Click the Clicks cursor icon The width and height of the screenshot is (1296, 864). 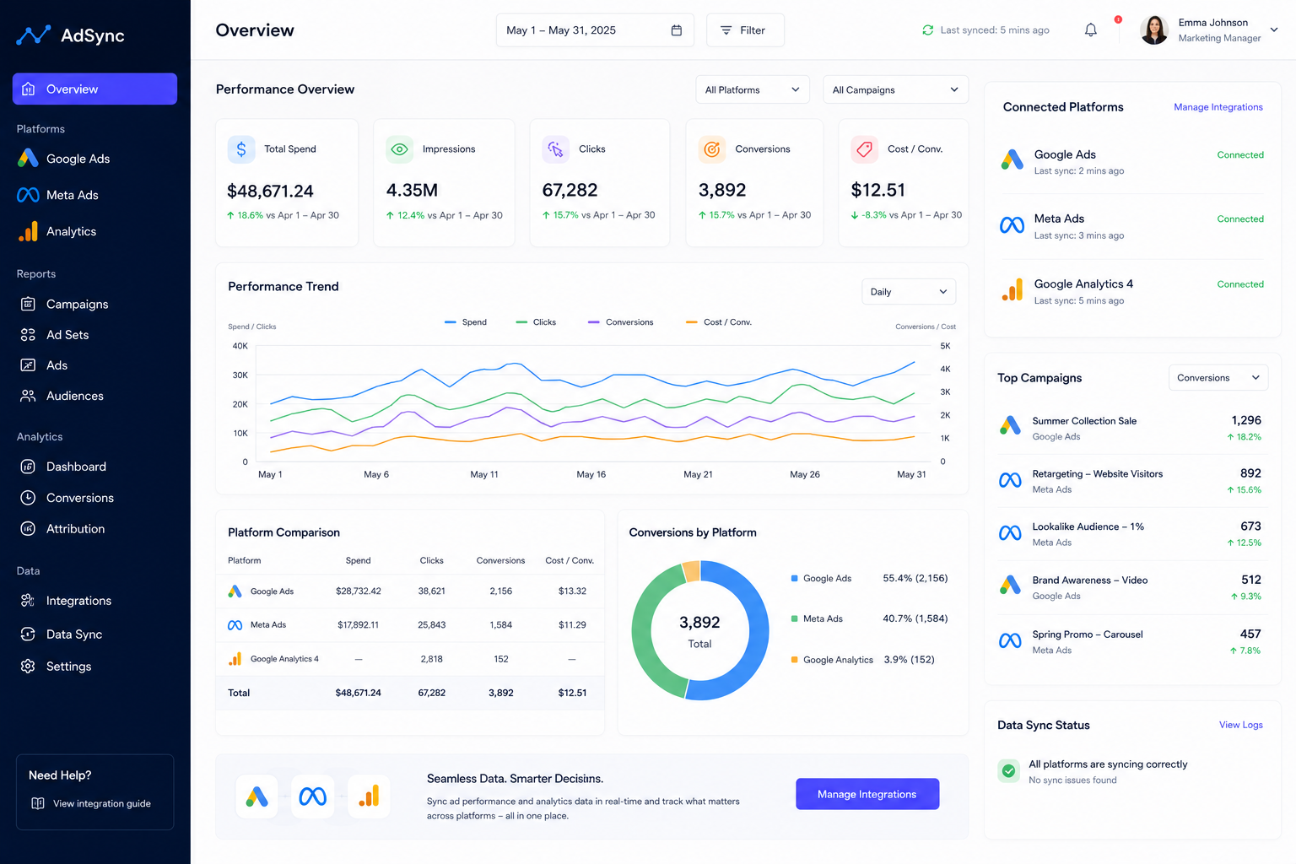click(556, 149)
